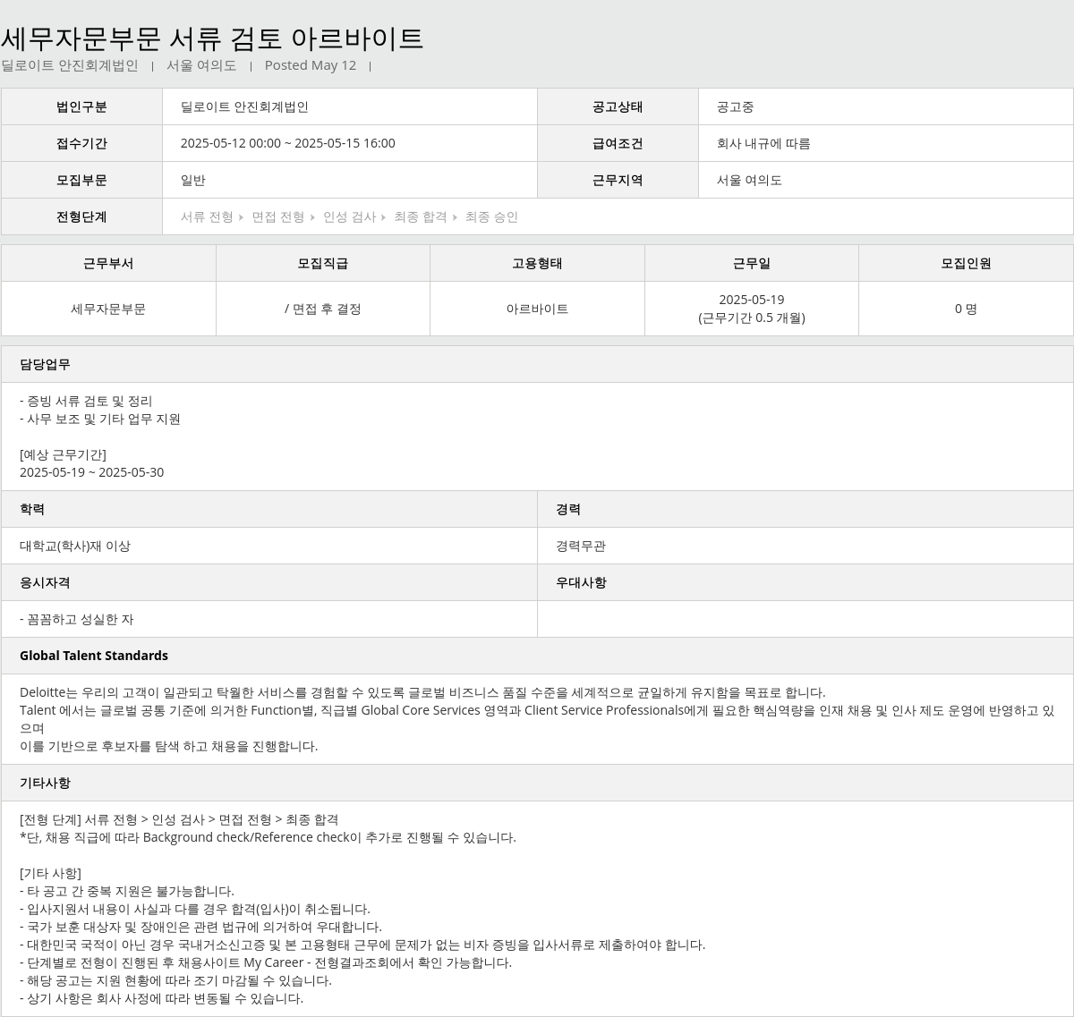Click the 서류 전형 step

[207, 216]
